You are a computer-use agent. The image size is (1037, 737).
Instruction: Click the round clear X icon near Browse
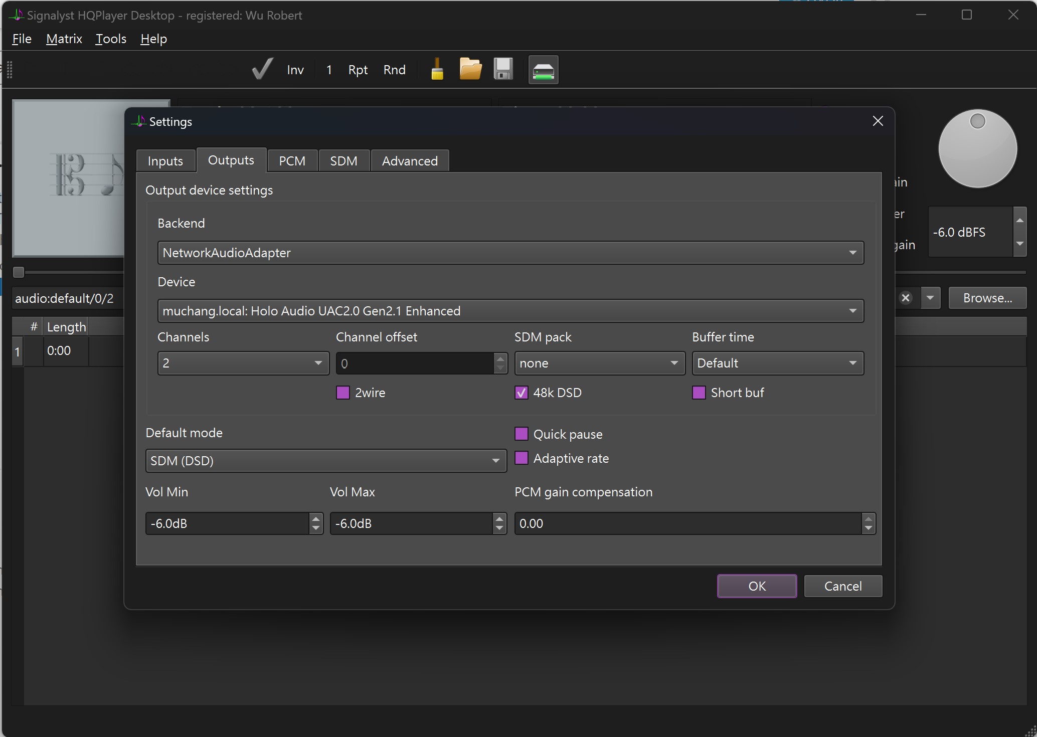[x=906, y=298]
